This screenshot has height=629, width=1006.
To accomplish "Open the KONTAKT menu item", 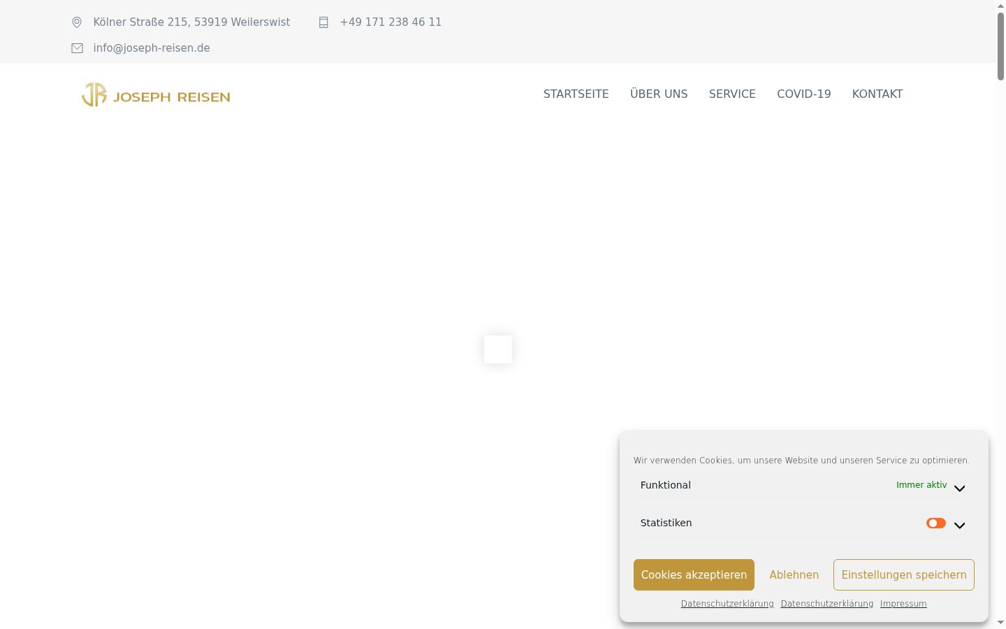I will pos(877,94).
